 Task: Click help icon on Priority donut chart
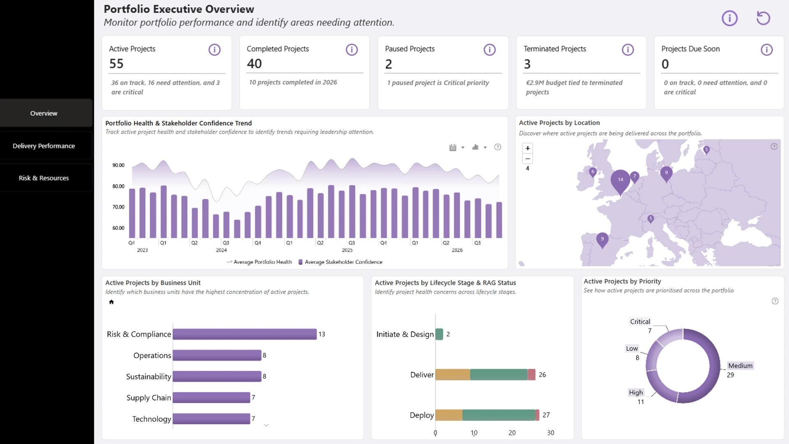pos(775,301)
